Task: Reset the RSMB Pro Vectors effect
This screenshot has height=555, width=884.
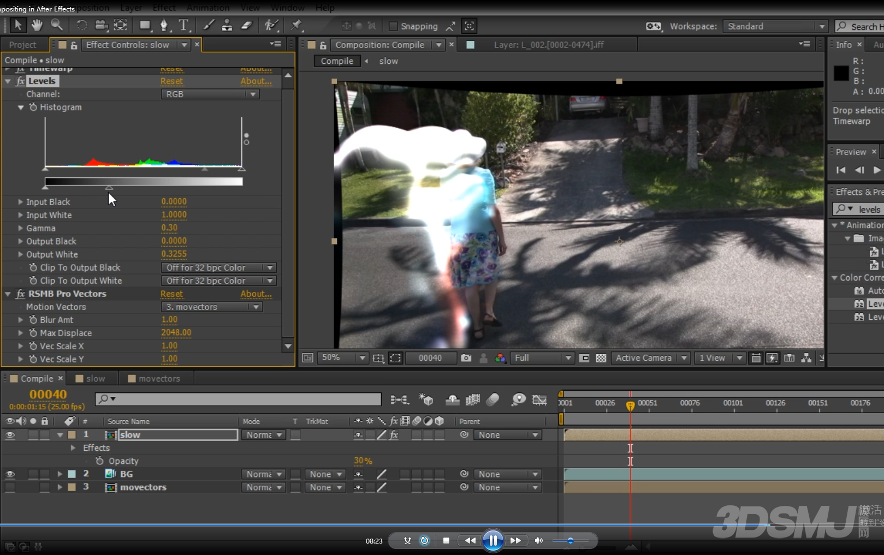Action: (x=171, y=294)
